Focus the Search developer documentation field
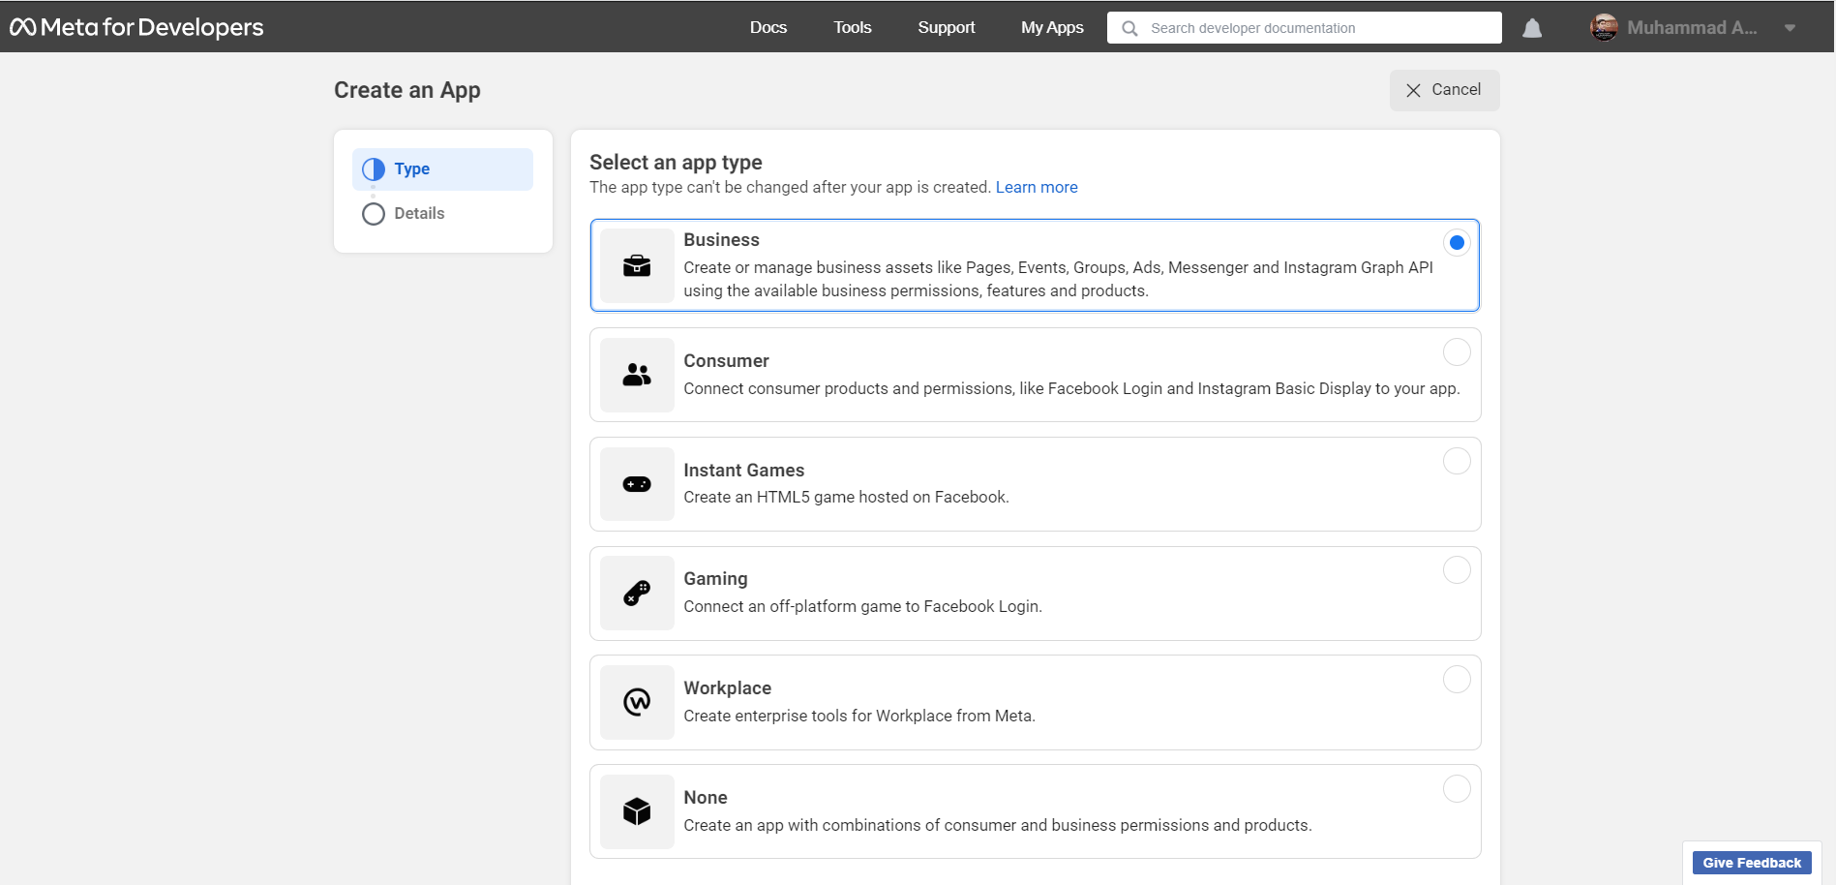 1305,28
